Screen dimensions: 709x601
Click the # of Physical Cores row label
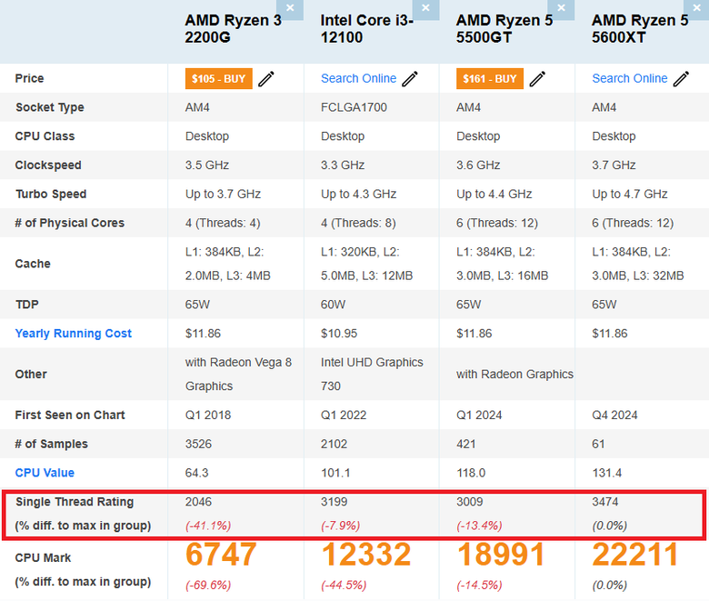(70, 224)
